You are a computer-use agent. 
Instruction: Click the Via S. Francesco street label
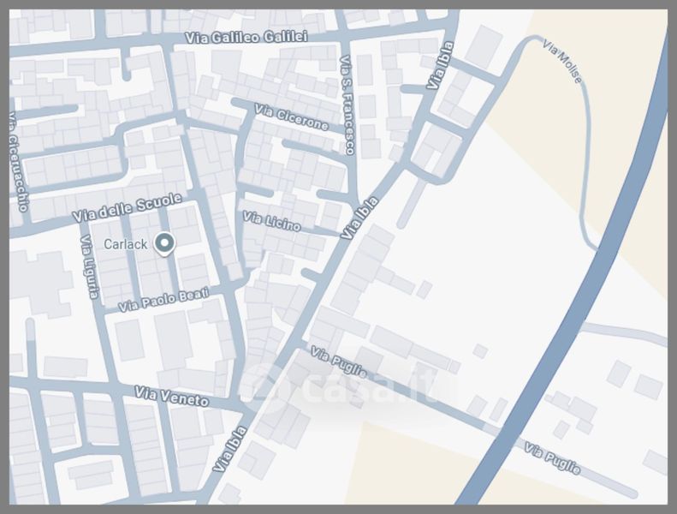(x=347, y=105)
